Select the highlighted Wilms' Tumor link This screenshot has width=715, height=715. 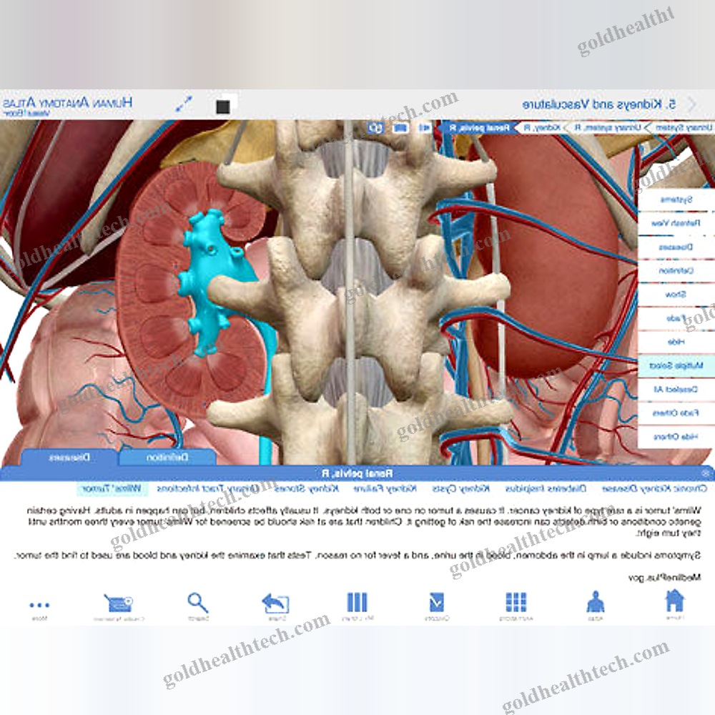point(112,489)
